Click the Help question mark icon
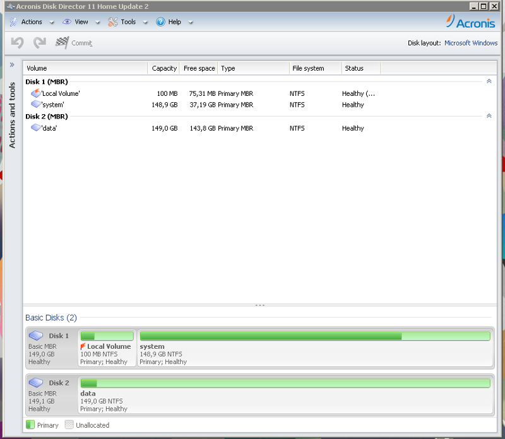The image size is (505, 439). click(160, 21)
